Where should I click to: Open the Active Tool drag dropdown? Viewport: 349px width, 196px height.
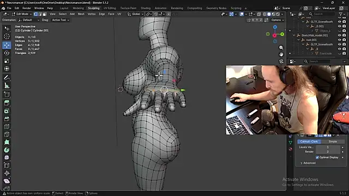point(61,20)
